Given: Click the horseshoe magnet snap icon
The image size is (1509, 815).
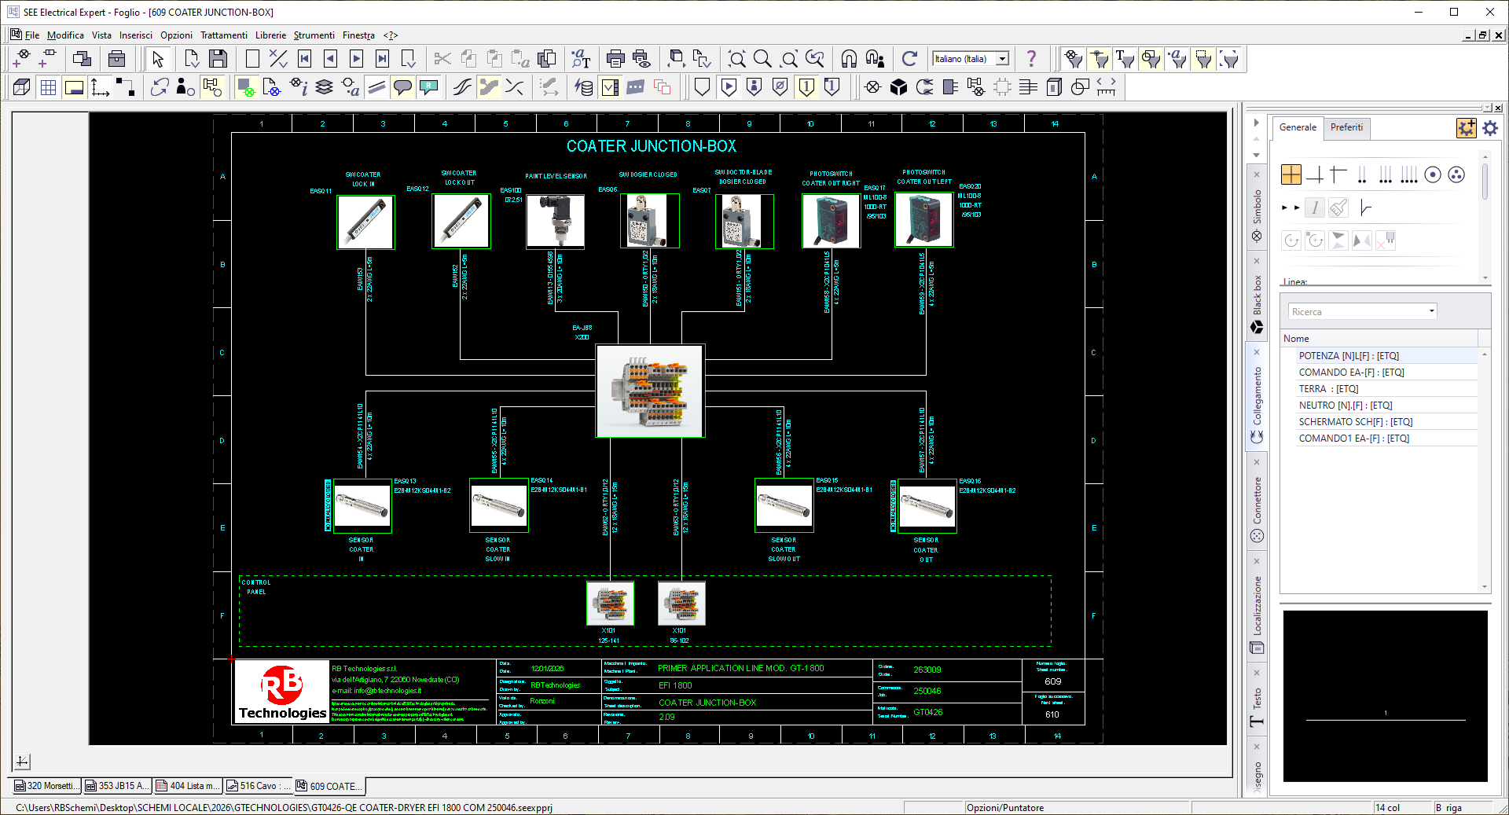Looking at the screenshot, I should (849, 59).
